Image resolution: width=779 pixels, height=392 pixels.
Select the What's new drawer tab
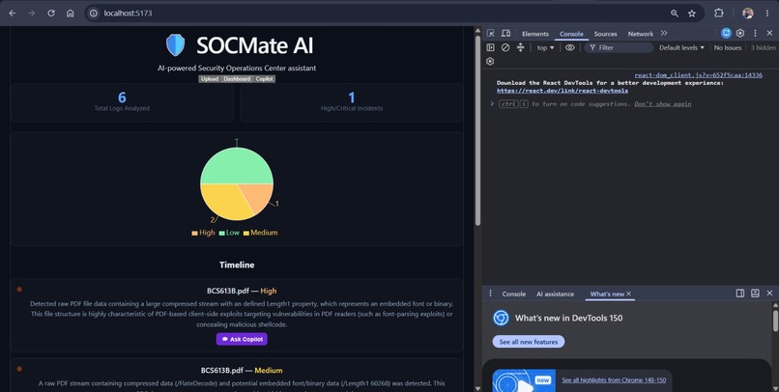607,294
